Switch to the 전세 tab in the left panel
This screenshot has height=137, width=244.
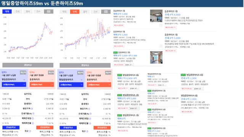(x=18, y=11)
